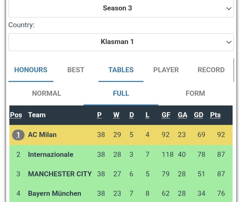
Task: Switch to the HONOURS tab
Action: pyautogui.click(x=31, y=70)
